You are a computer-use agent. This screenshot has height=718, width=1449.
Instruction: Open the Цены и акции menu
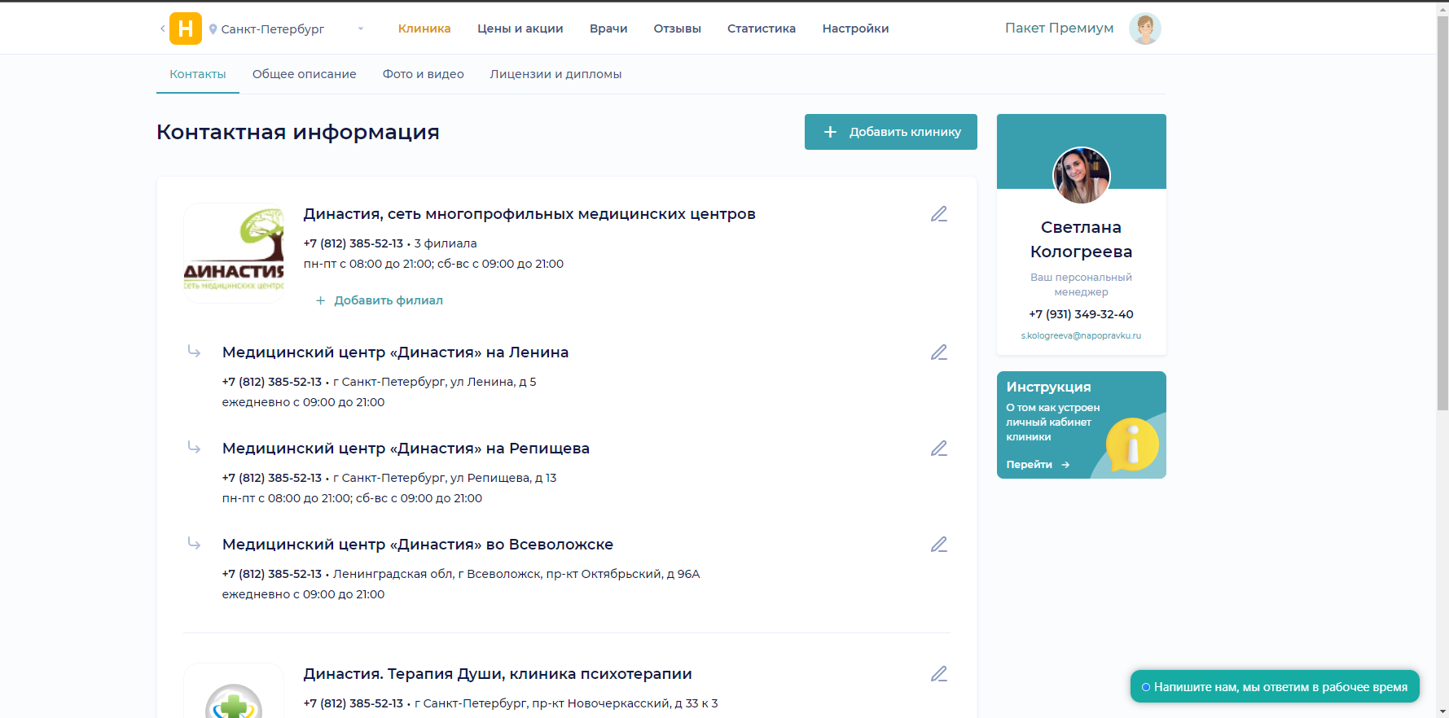point(520,28)
